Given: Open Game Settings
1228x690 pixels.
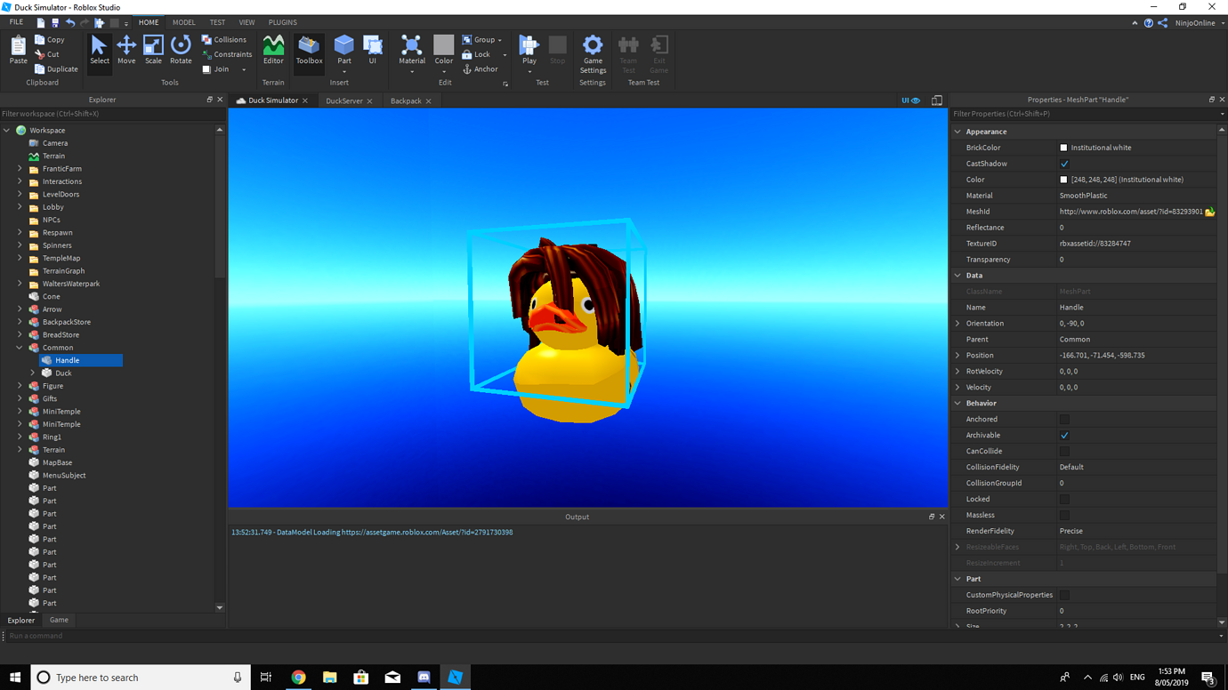Looking at the screenshot, I should pos(592,53).
